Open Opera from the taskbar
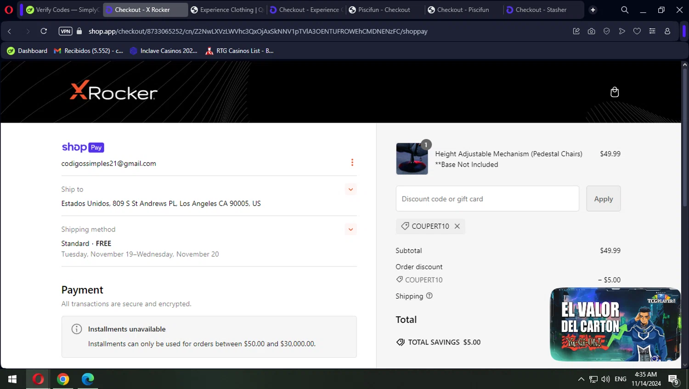The height and width of the screenshot is (389, 689). point(38,379)
